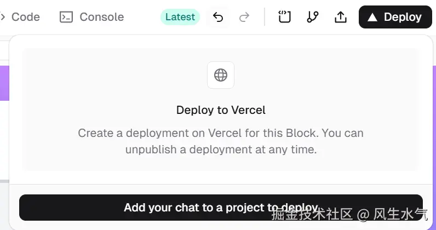
Task: Click the unpublish a deployment text line
Action: pos(221,149)
